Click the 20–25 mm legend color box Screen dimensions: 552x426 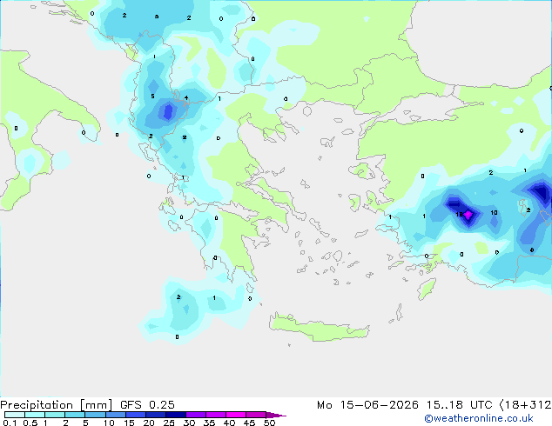click(x=155, y=415)
